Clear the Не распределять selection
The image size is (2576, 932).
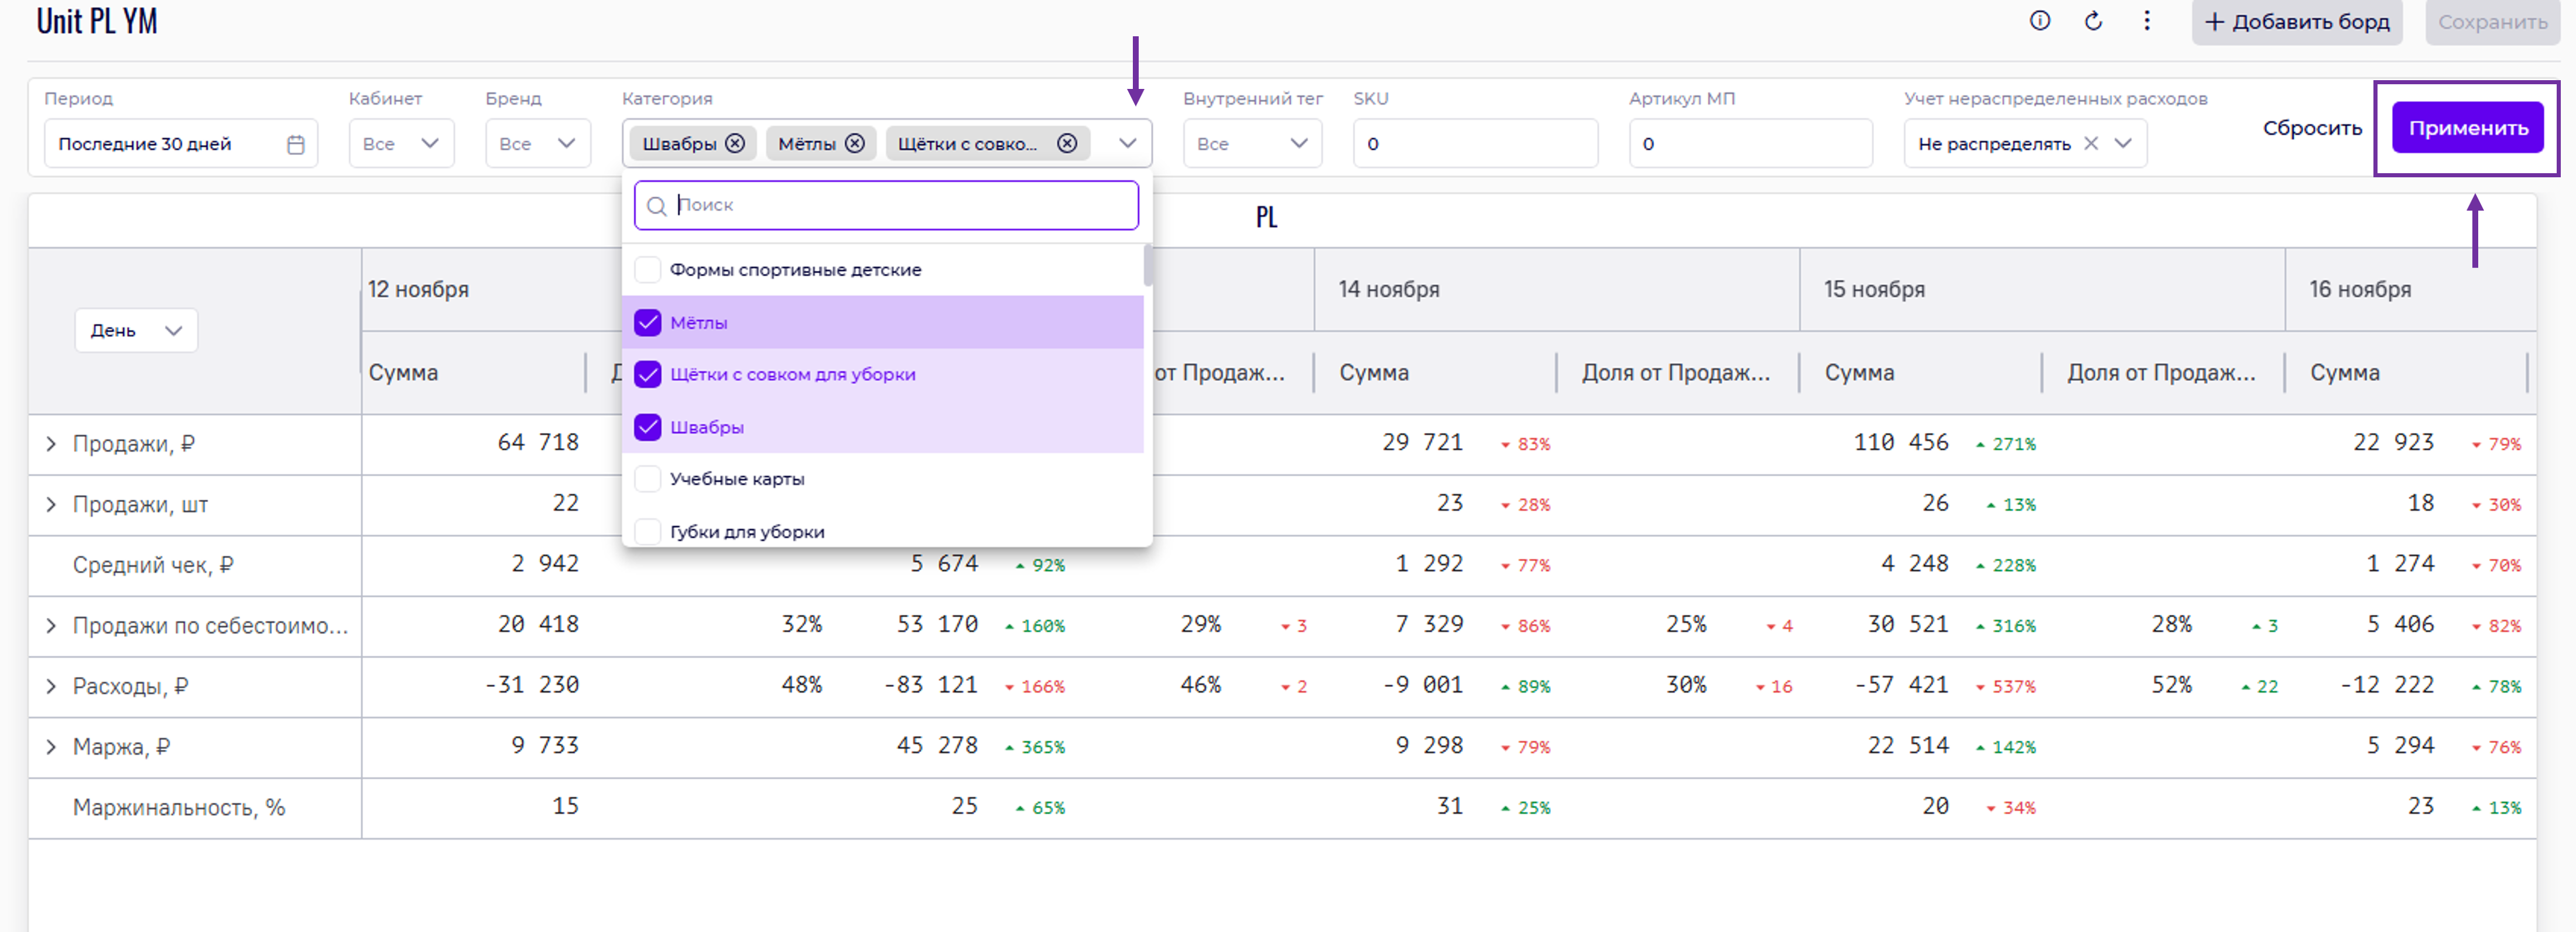click(x=2090, y=144)
